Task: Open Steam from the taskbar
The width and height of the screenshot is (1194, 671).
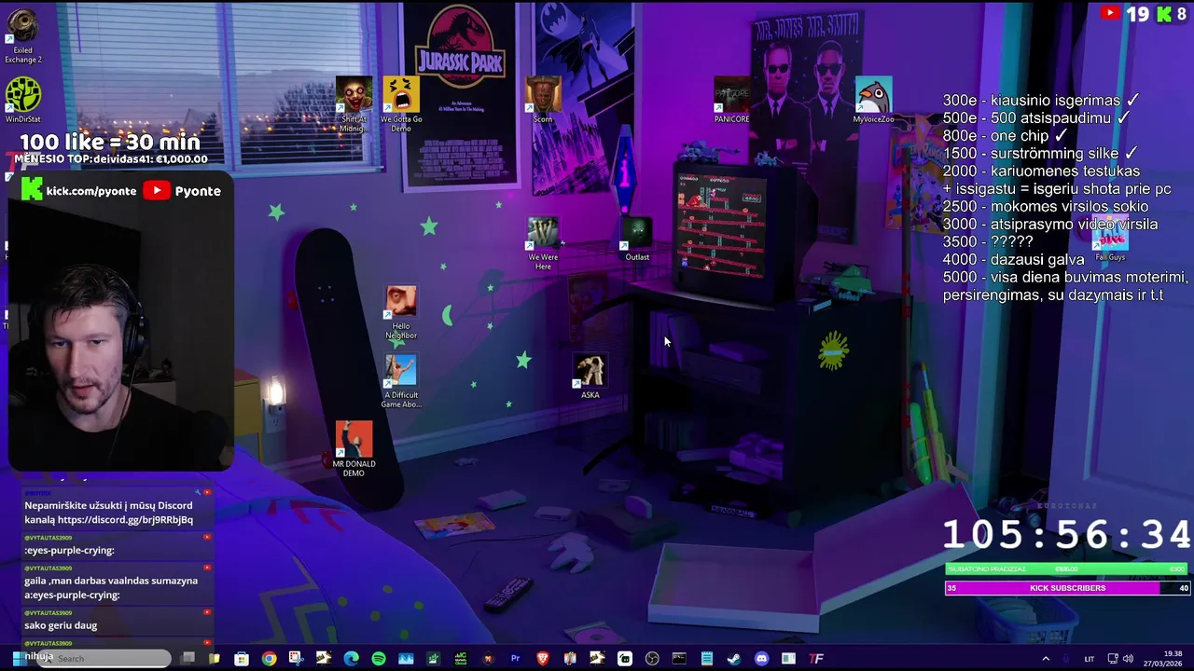Action: pos(734,659)
